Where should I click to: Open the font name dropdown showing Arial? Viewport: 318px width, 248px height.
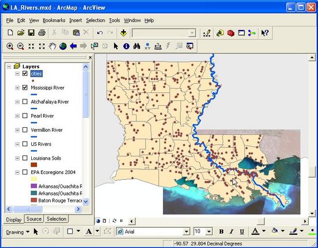[186, 232]
